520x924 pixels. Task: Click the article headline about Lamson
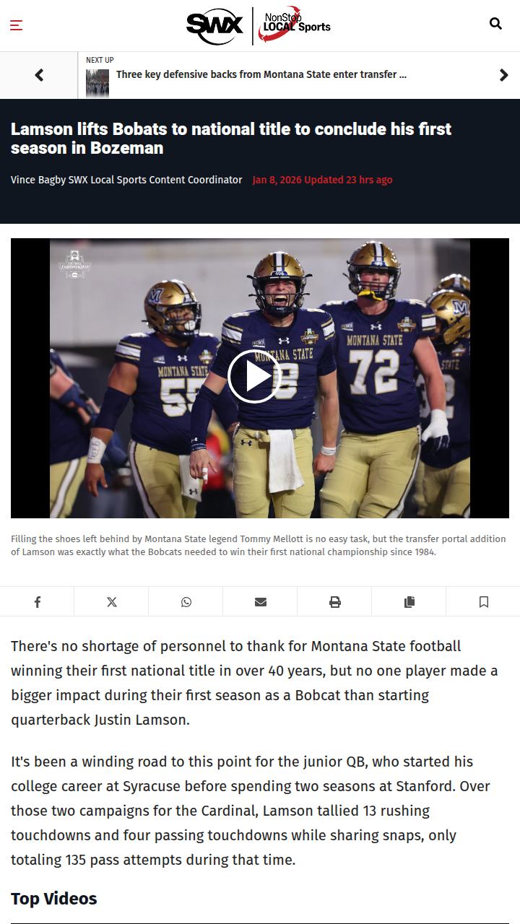[231, 139]
